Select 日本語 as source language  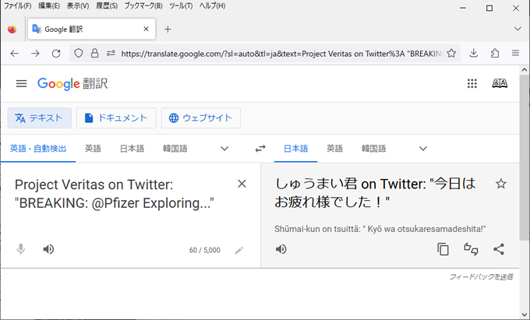coord(132,149)
